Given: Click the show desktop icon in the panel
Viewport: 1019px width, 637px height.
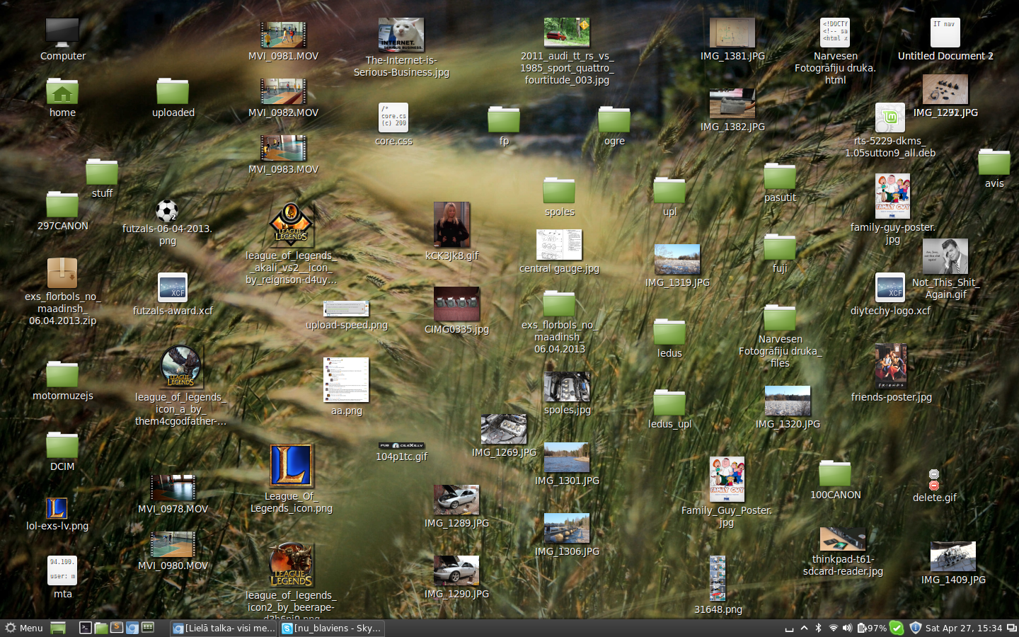Looking at the screenshot, I should (x=58, y=628).
